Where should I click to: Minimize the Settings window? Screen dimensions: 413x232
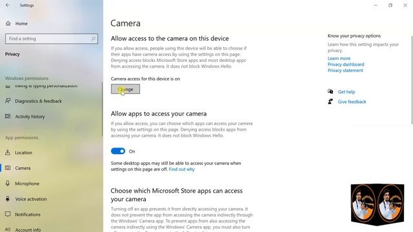click(x=376, y=5)
